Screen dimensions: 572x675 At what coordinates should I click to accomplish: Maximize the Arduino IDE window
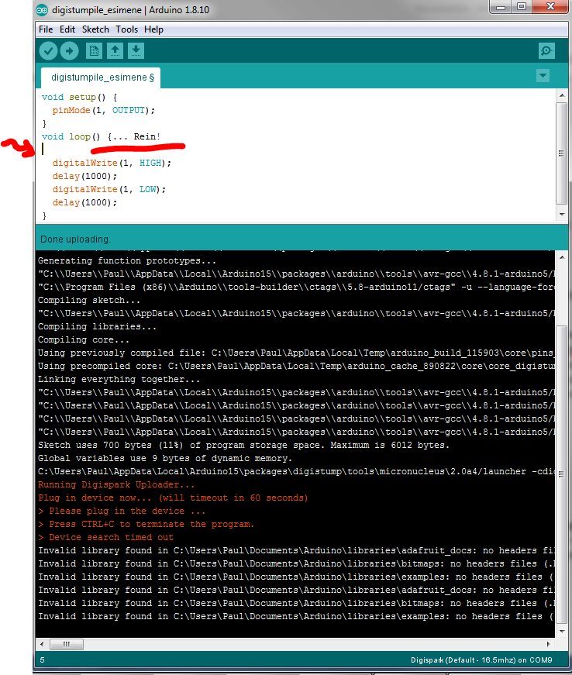coord(522,7)
